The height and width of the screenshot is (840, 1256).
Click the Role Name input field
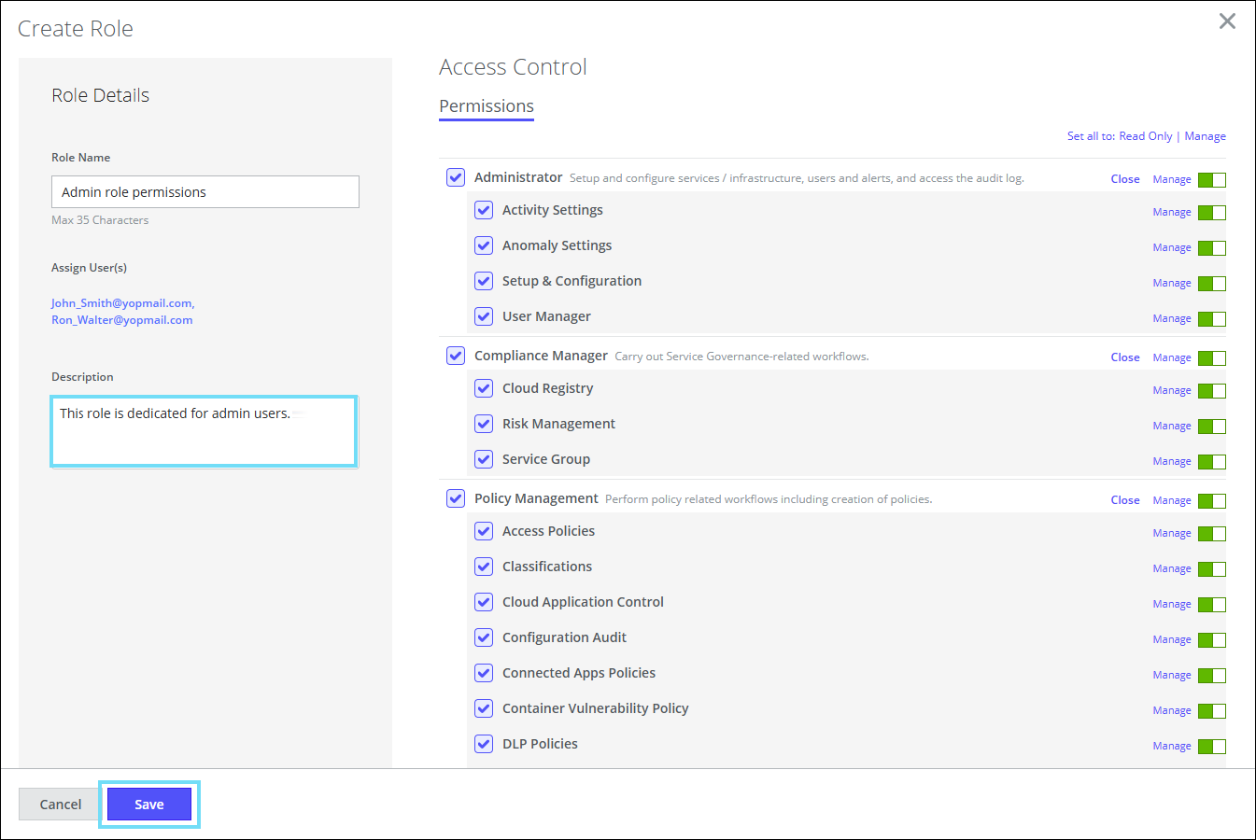(x=205, y=192)
